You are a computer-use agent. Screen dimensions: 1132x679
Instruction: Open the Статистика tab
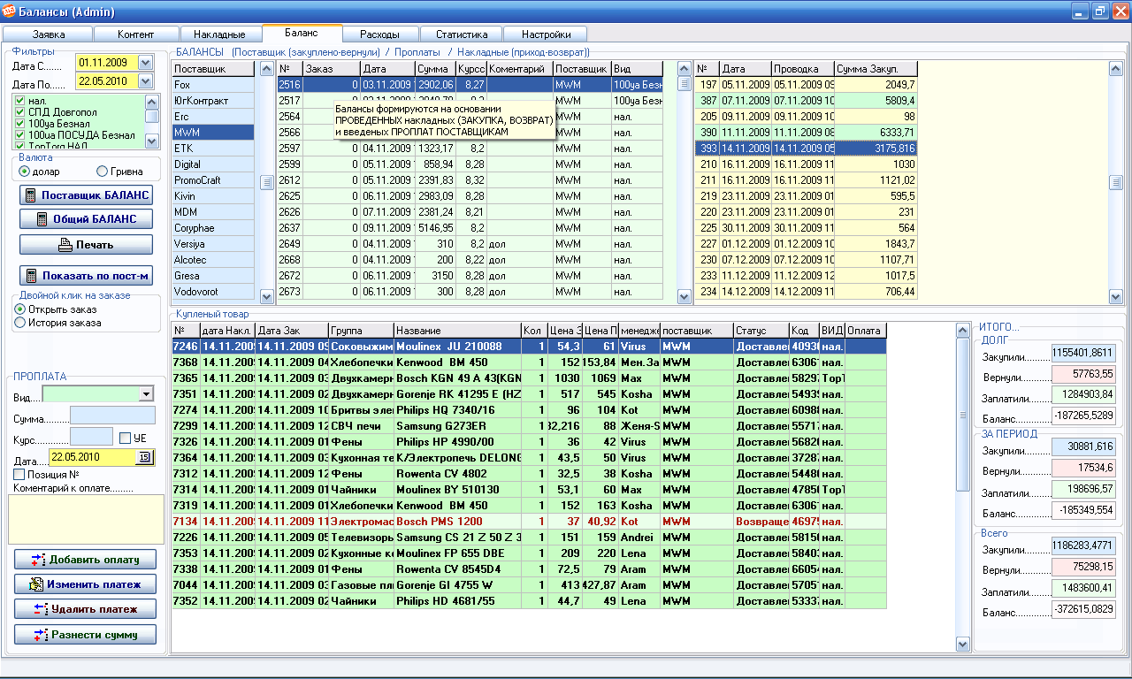click(462, 34)
